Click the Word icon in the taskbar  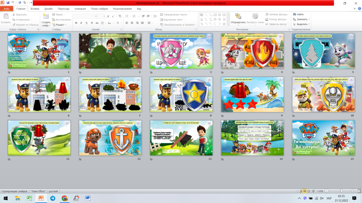pos(88,198)
